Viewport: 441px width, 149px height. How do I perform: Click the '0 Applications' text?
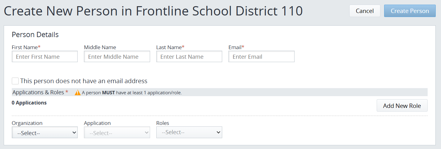[x=29, y=103]
